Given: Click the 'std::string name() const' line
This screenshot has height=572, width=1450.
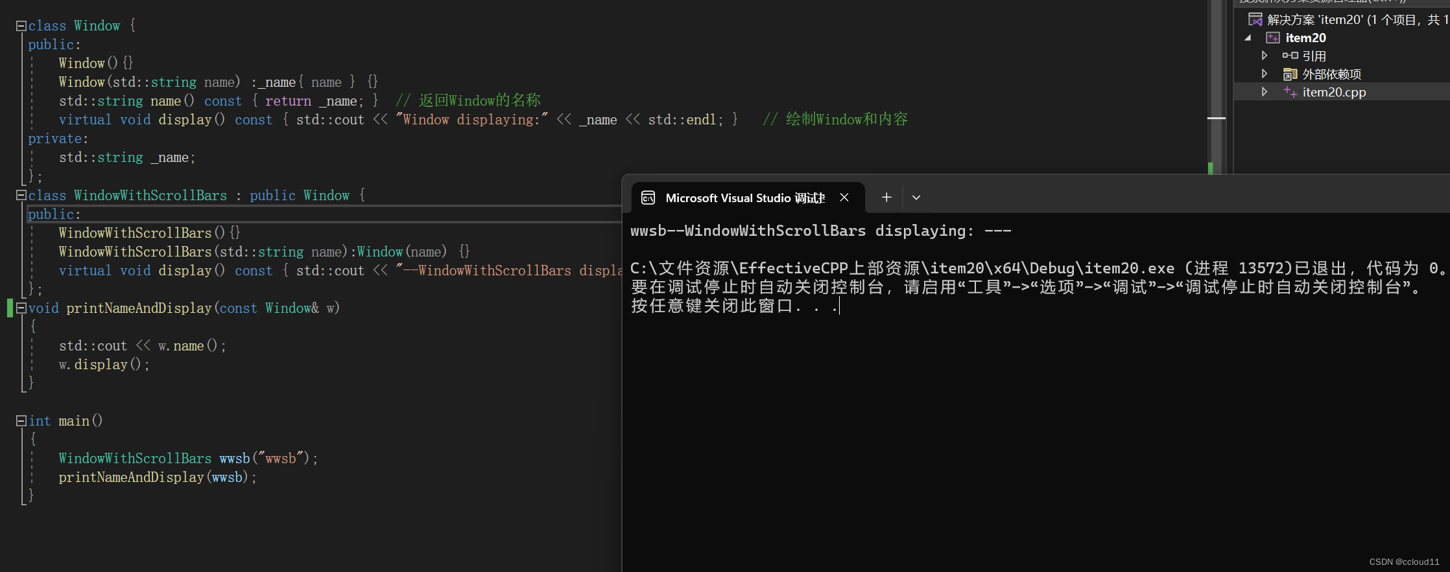Looking at the screenshot, I should 219,101.
